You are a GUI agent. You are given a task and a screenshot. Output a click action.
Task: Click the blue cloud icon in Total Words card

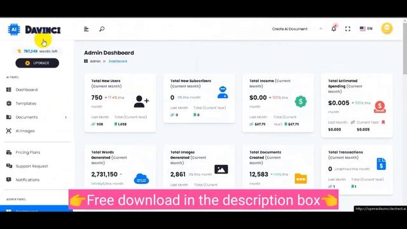[141, 179]
